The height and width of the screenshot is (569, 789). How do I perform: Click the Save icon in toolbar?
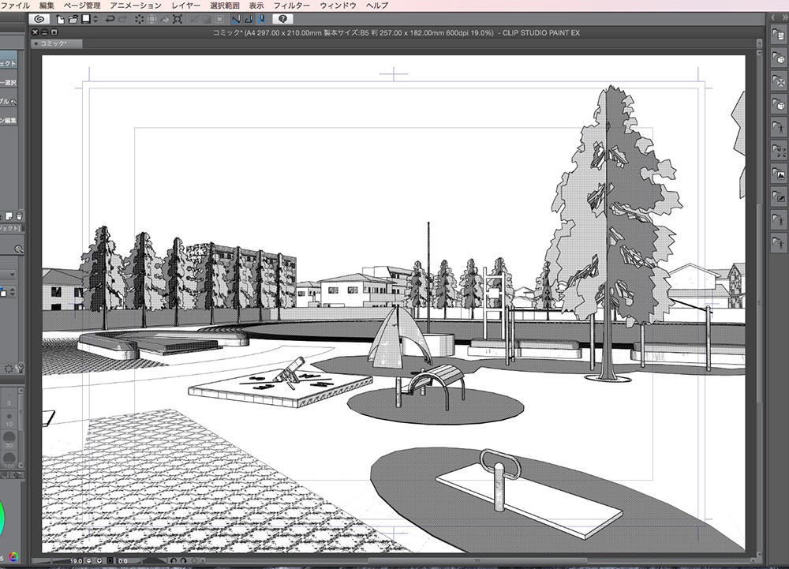pos(84,18)
